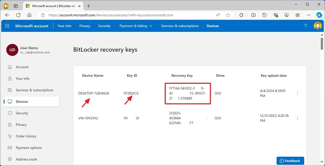325x166 pixels.
Task: Open the Edge profile avatar
Action: pos(6,6)
